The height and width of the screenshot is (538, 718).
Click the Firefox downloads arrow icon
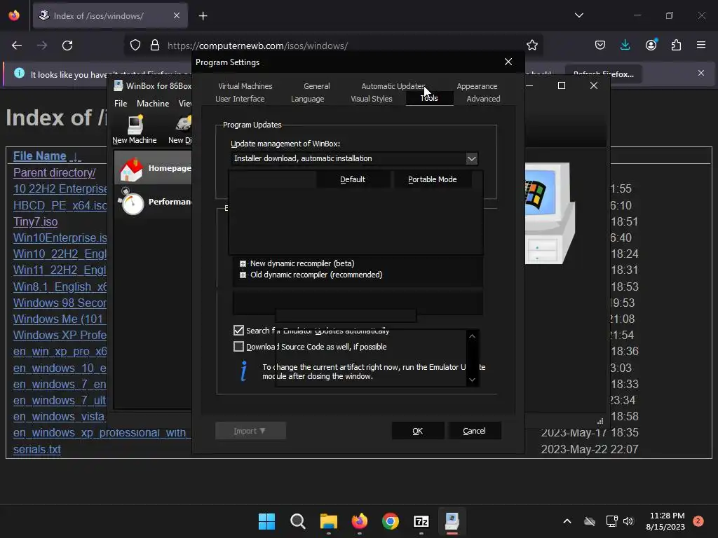625,45
